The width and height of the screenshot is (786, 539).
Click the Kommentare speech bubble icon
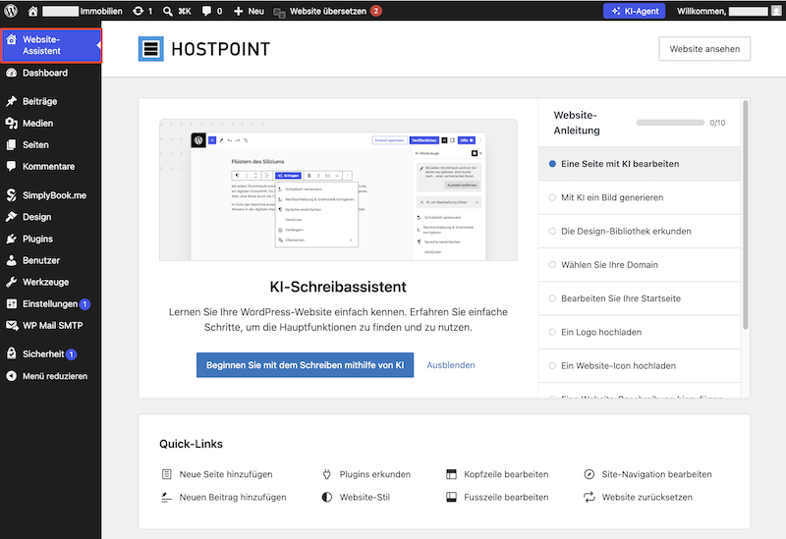point(12,166)
